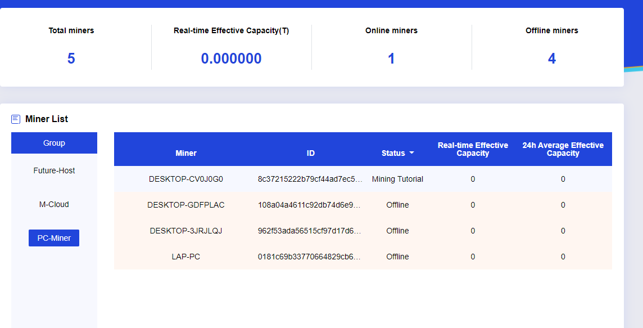
Task: Click miner DESKTOP-3JRJLQJ
Action: 186,231
